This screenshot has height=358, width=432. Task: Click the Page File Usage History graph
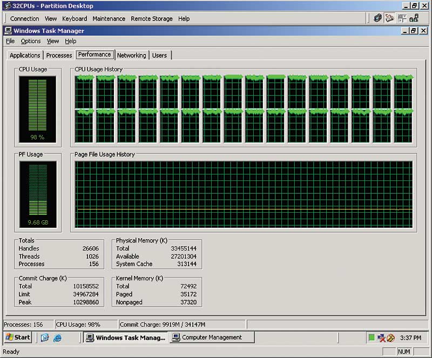pyautogui.click(x=244, y=194)
